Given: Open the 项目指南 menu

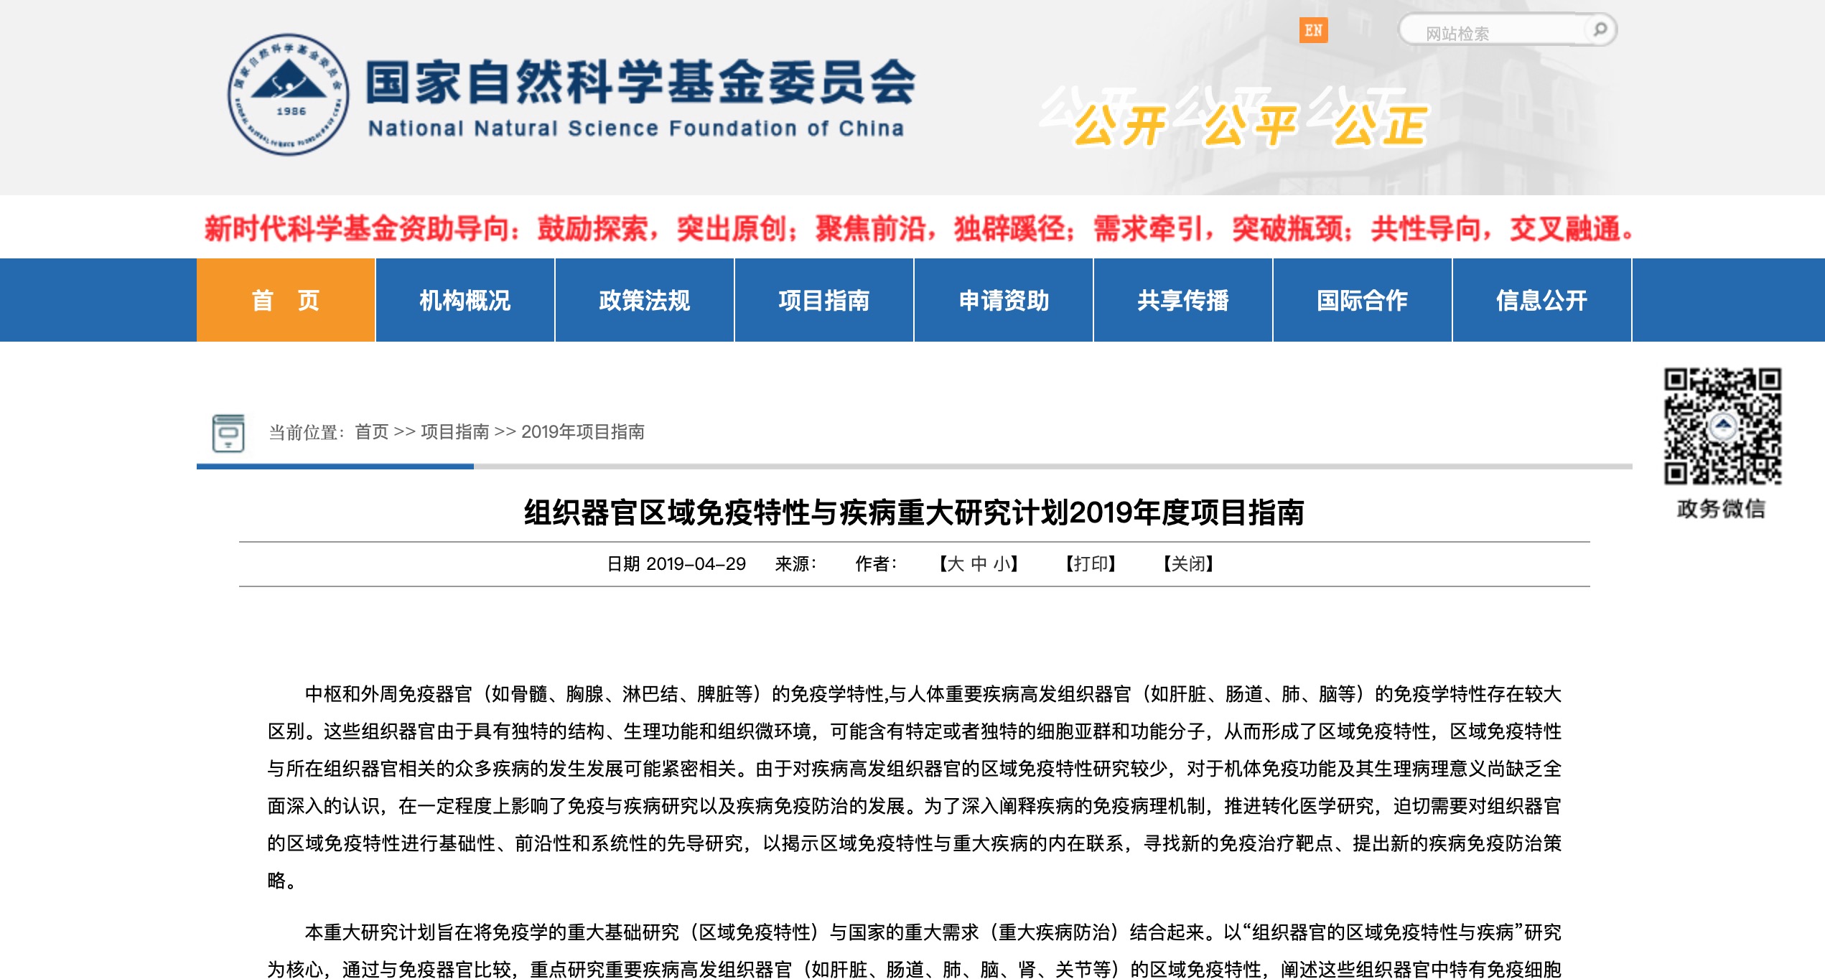Looking at the screenshot, I should pos(824,300).
